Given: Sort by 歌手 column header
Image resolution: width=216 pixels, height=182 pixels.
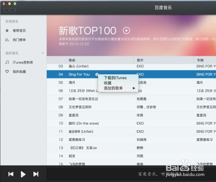Looking at the screenshot, I should point(140,60).
